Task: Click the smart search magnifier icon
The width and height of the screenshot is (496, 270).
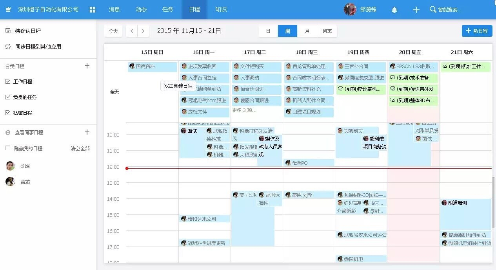Action: point(433,9)
